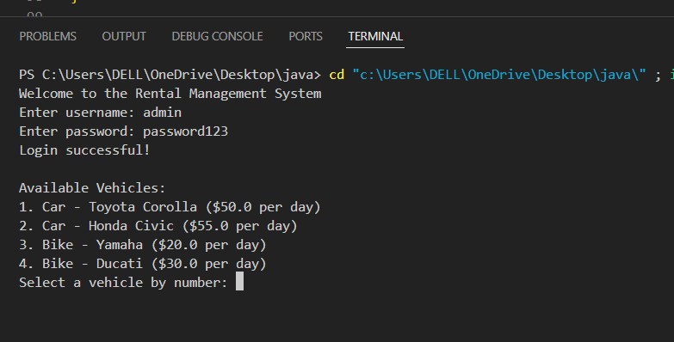The image size is (674, 342).
Task: Click the 'Select a vehicle by number:' input cursor
Action: coord(240,282)
